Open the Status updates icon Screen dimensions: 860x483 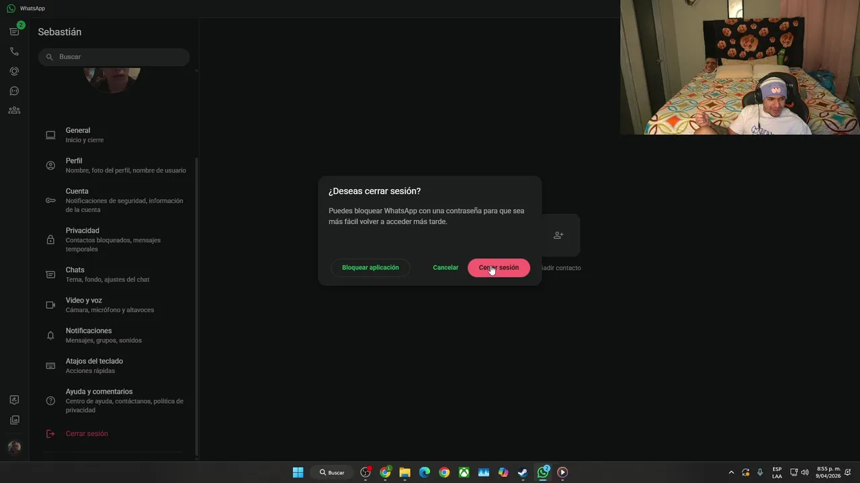click(14, 71)
